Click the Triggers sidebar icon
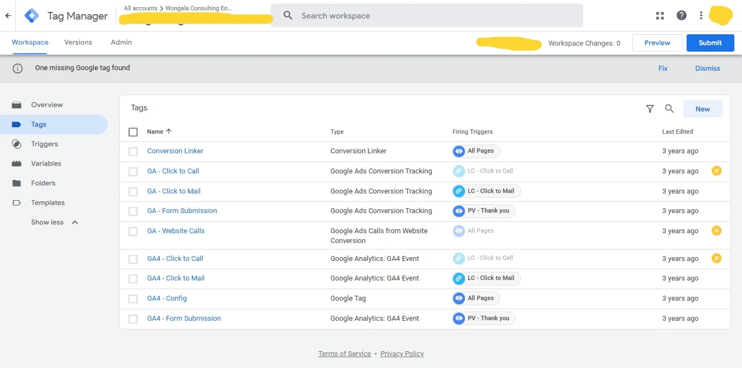The image size is (742, 368). (17, 144)
